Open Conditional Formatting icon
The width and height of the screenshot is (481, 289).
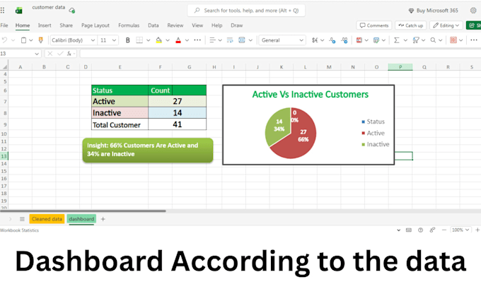tap(359, 40)
